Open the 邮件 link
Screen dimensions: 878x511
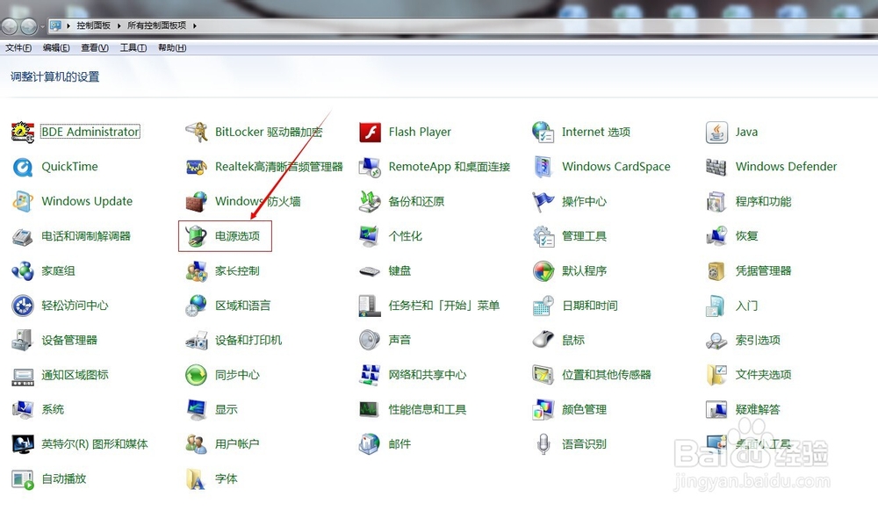point(399,444)
